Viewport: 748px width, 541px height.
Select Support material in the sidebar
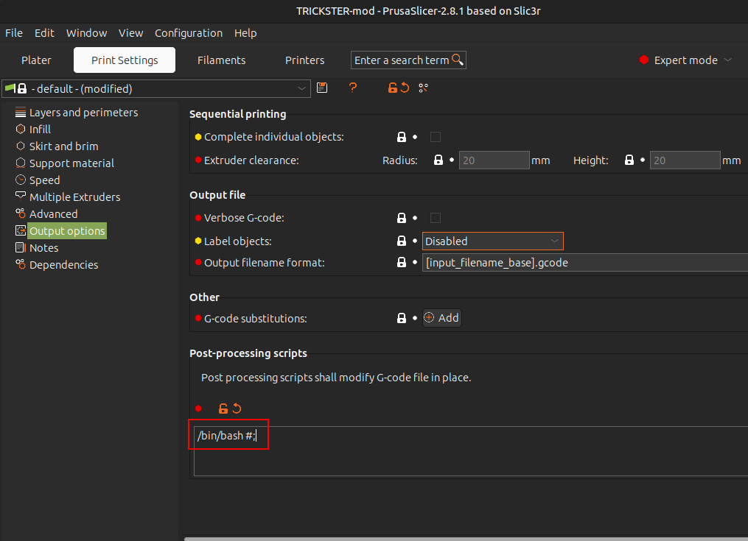coord(71,163)
